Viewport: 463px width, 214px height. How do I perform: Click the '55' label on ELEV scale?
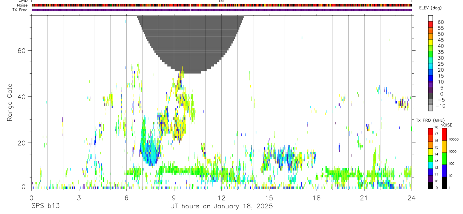tap(440, 28)
